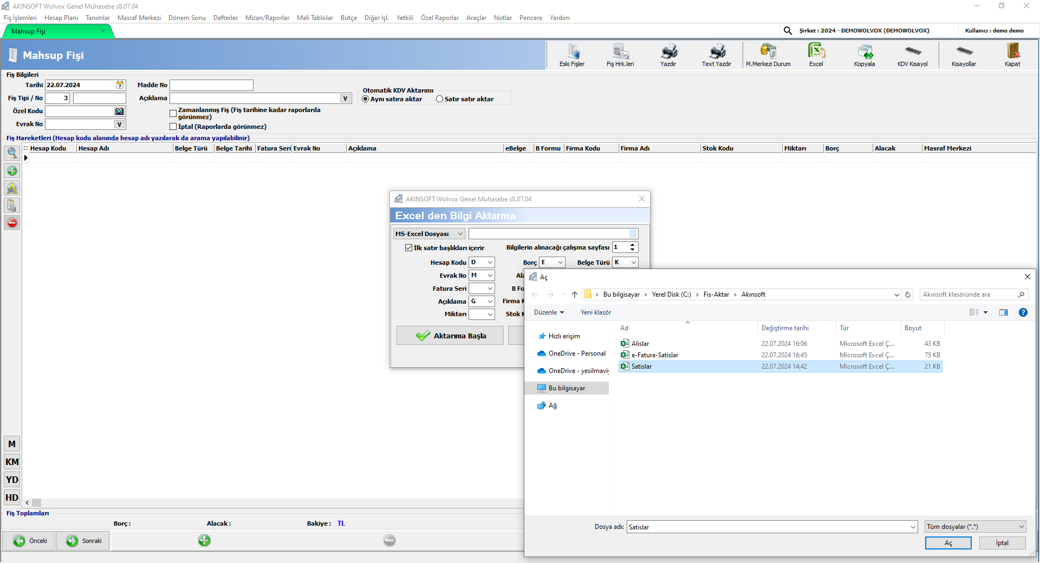This screenshot has height=563, width=1040.
Task: Open the Defterler menu
Action: pos(225,18)
